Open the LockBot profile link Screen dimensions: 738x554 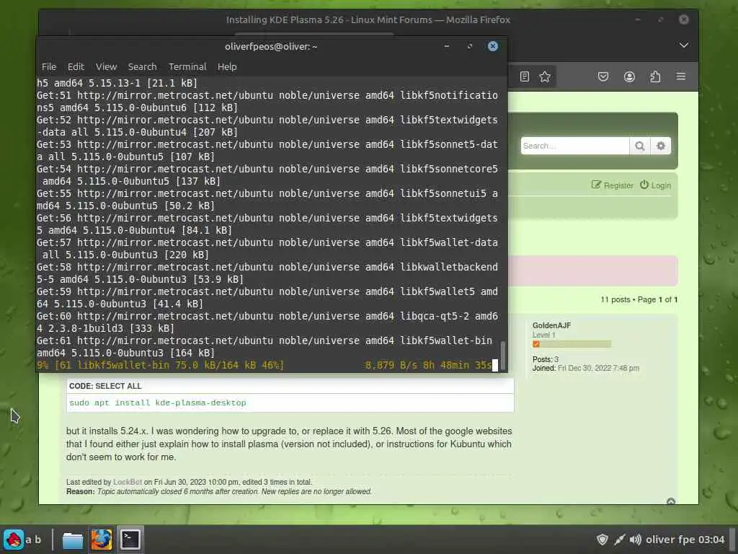coord(127,482)
